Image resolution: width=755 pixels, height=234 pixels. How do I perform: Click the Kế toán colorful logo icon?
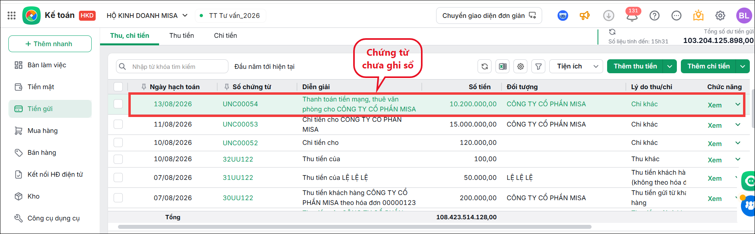(x=31, y=16)
